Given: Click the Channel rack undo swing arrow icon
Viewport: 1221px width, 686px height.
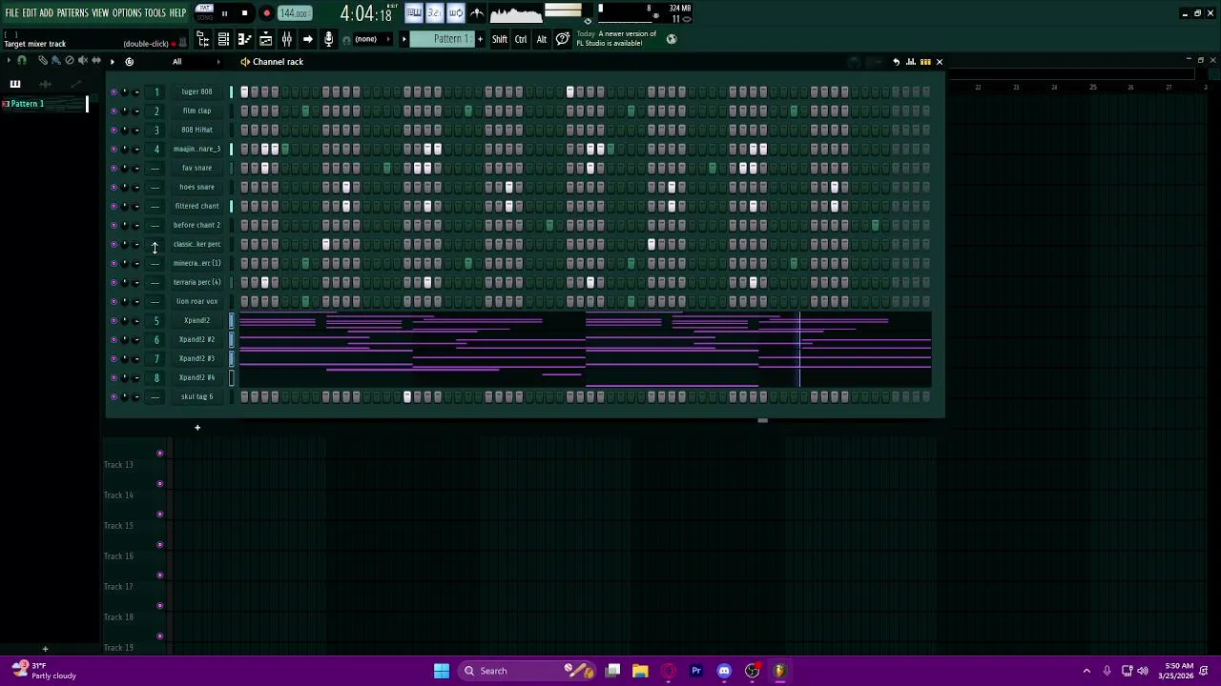Looking at the screenshot, I should (896, 62).
